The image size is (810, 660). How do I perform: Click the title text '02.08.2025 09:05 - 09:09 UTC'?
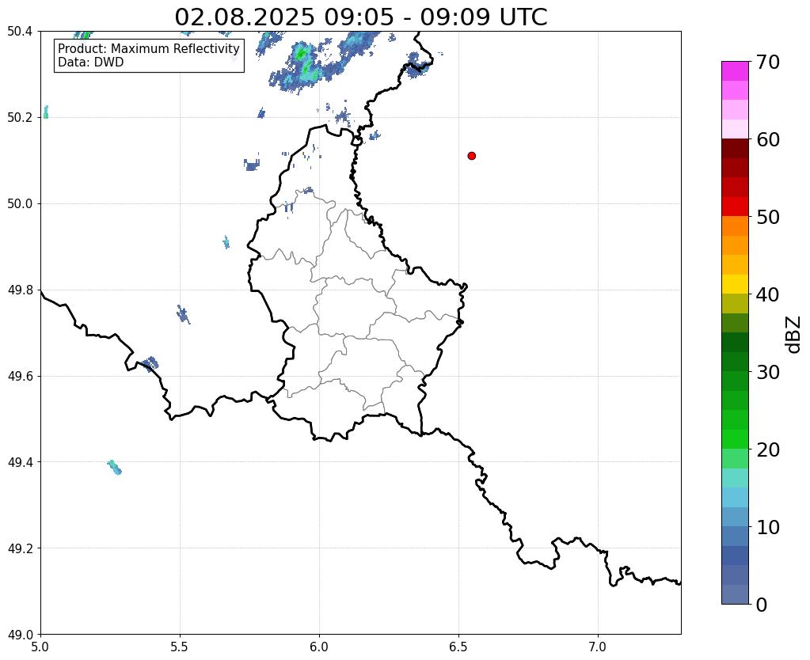click(x=360, y=17)
